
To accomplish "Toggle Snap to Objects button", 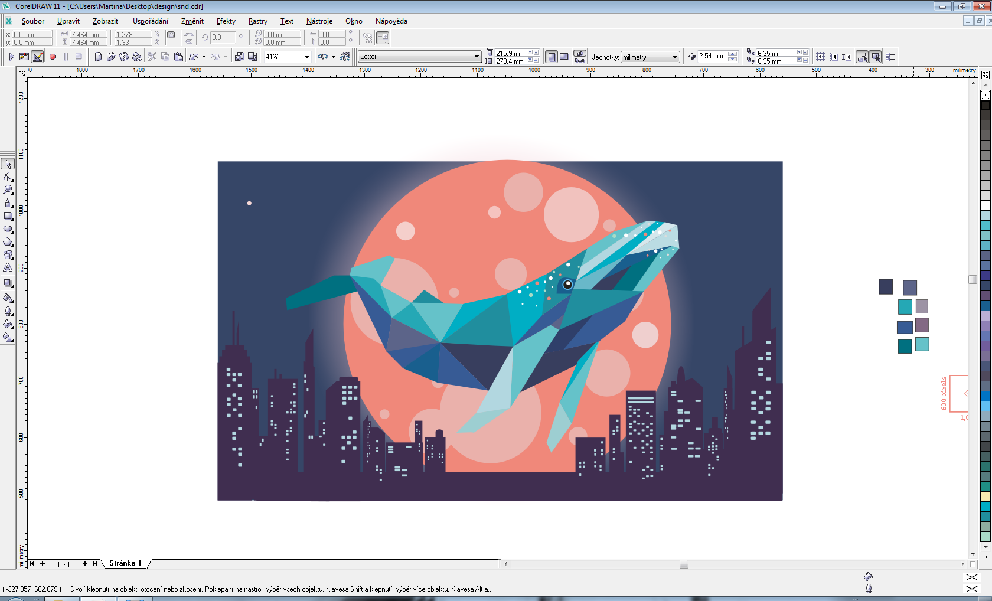I will (x=846, y=57).
